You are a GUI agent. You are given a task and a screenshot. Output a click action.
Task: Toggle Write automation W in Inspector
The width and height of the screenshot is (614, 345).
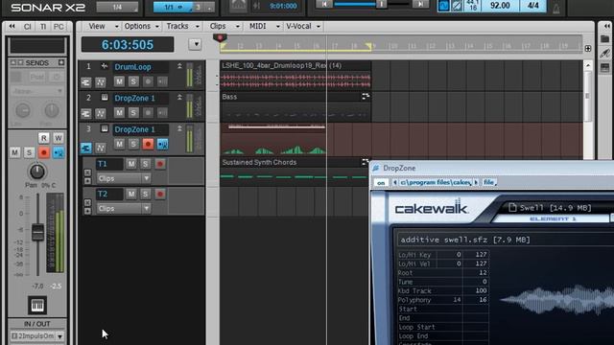[59, 138]
